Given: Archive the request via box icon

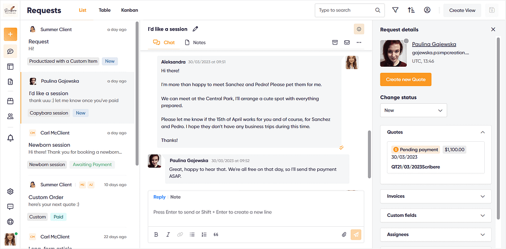Looking at the screenshot, I should coord(335,42).
